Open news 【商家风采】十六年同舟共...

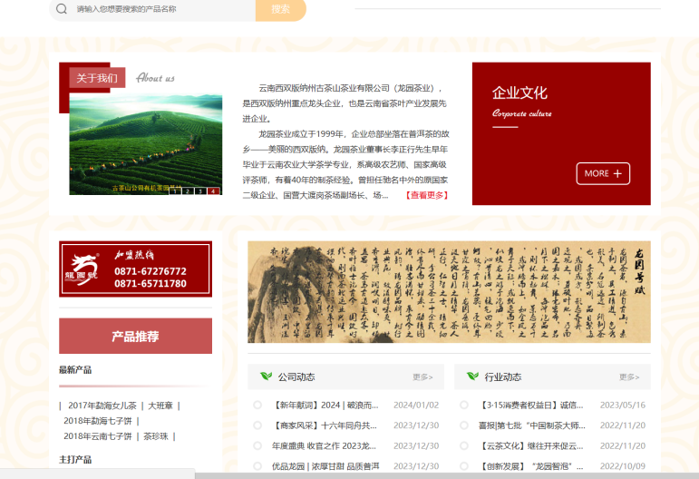point(324,425)
